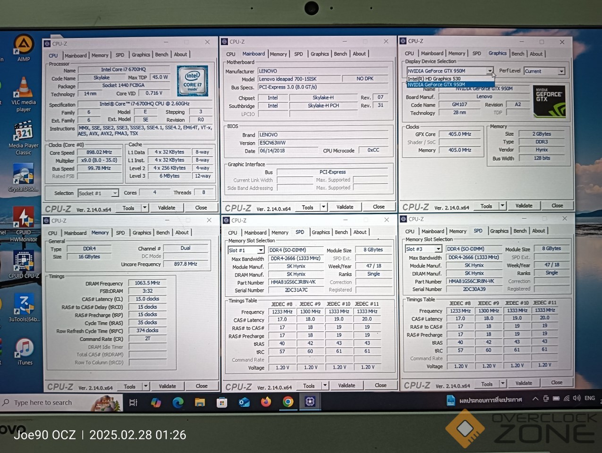Open the volume control in system tray
The width and height of the screenshot is (602, 453).
click(x=577, y=399)
